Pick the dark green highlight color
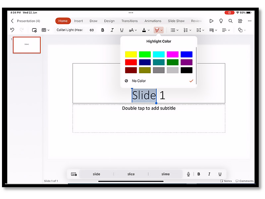 (173, 62)
